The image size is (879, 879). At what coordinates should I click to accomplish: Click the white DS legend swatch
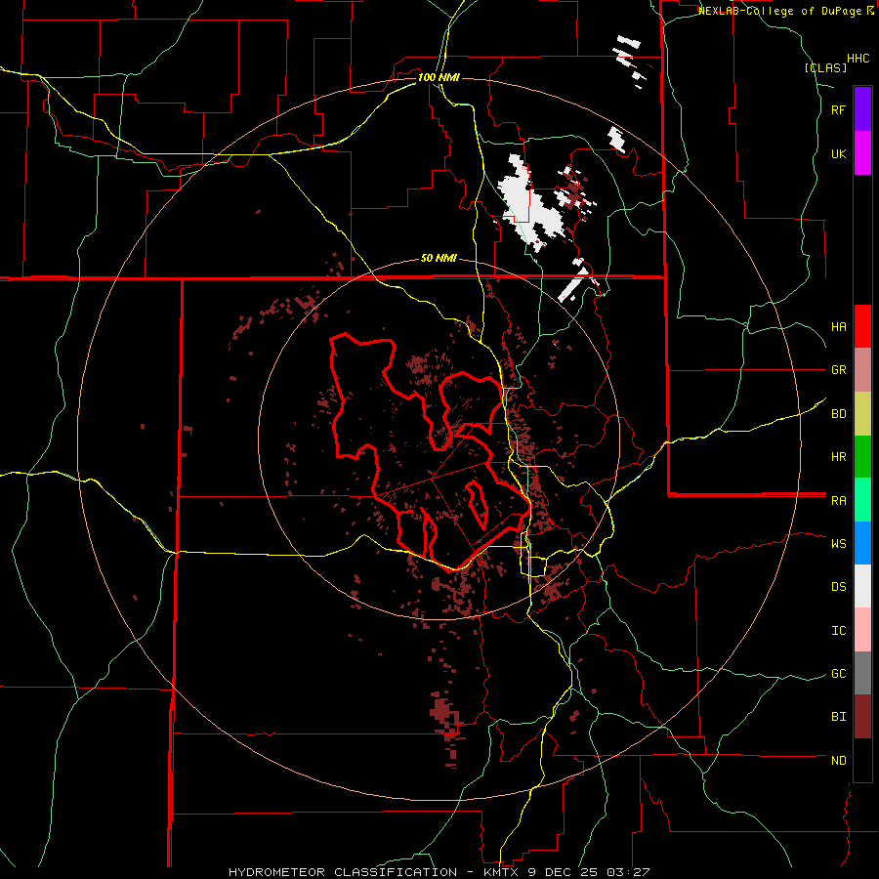862,586
